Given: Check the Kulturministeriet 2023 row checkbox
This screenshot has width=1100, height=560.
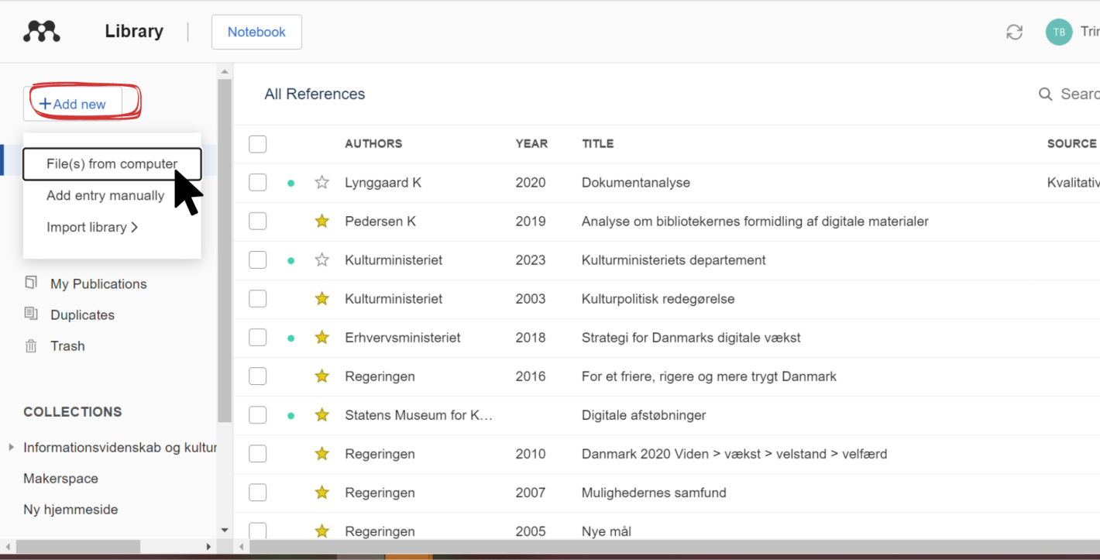Looking at the screenshot, I should tap(258, 260).
